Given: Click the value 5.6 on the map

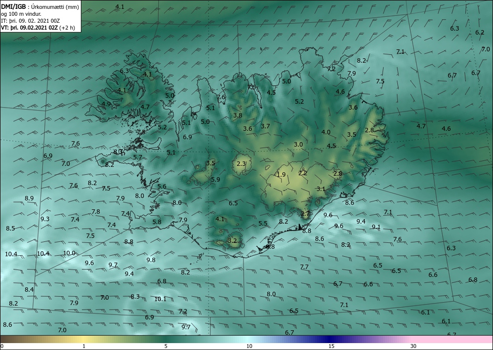Looking at the screenshot, I should [162, 186].
